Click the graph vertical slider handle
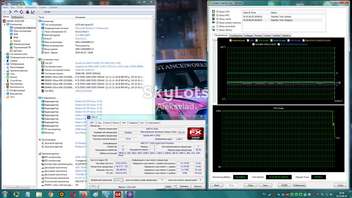This screenshot has height=198, width=352. coord(215,40)
